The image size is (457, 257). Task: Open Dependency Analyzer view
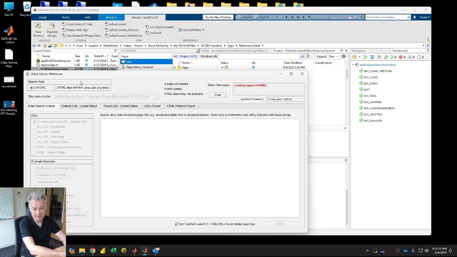[x=139, y=67]
